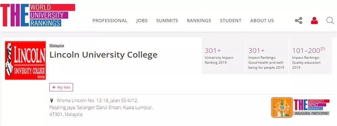Image resolution: width=337 pixels, height=126 pixels.
Task: Open the STUDENT menu item
Action: coord(231,20)
